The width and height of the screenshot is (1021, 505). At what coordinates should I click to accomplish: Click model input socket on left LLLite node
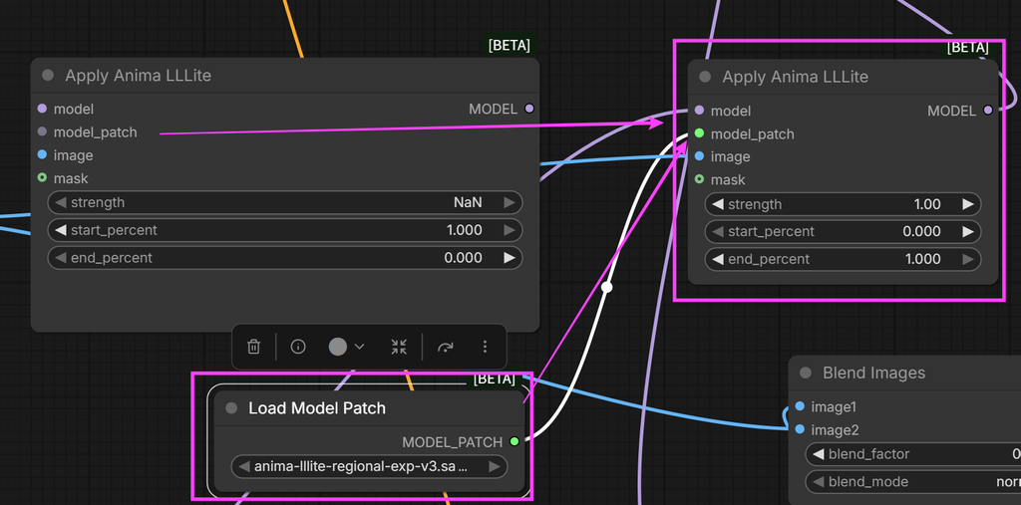tap(42, 109)
